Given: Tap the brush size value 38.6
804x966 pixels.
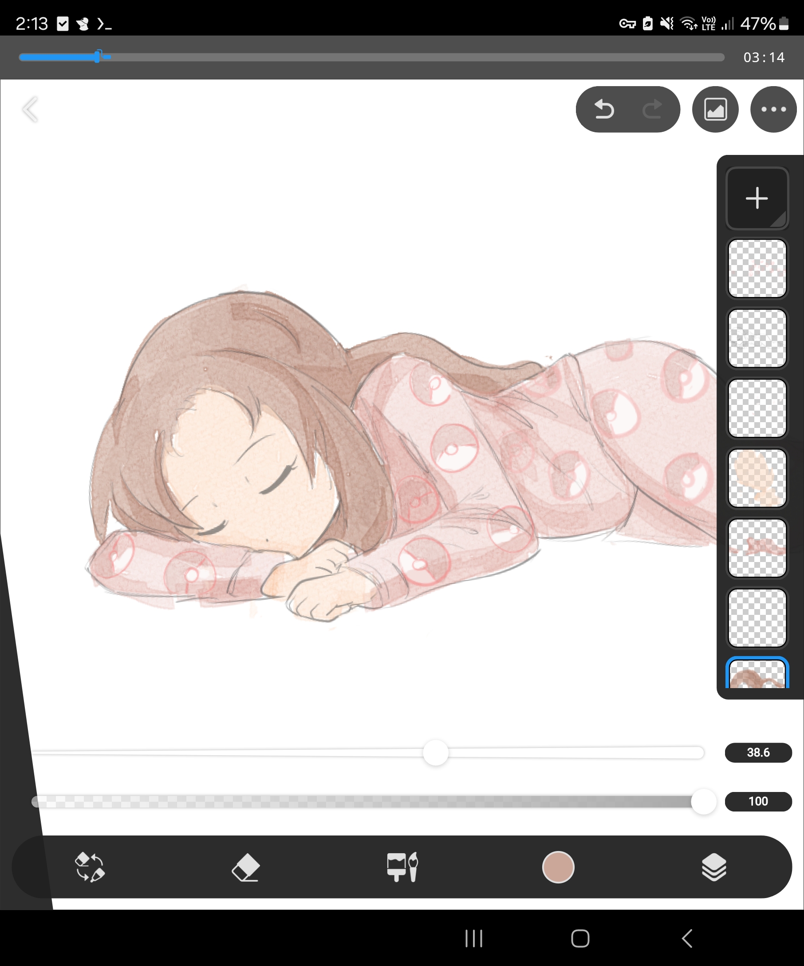Looking at the screenshot, I should [x=758, y=752].
